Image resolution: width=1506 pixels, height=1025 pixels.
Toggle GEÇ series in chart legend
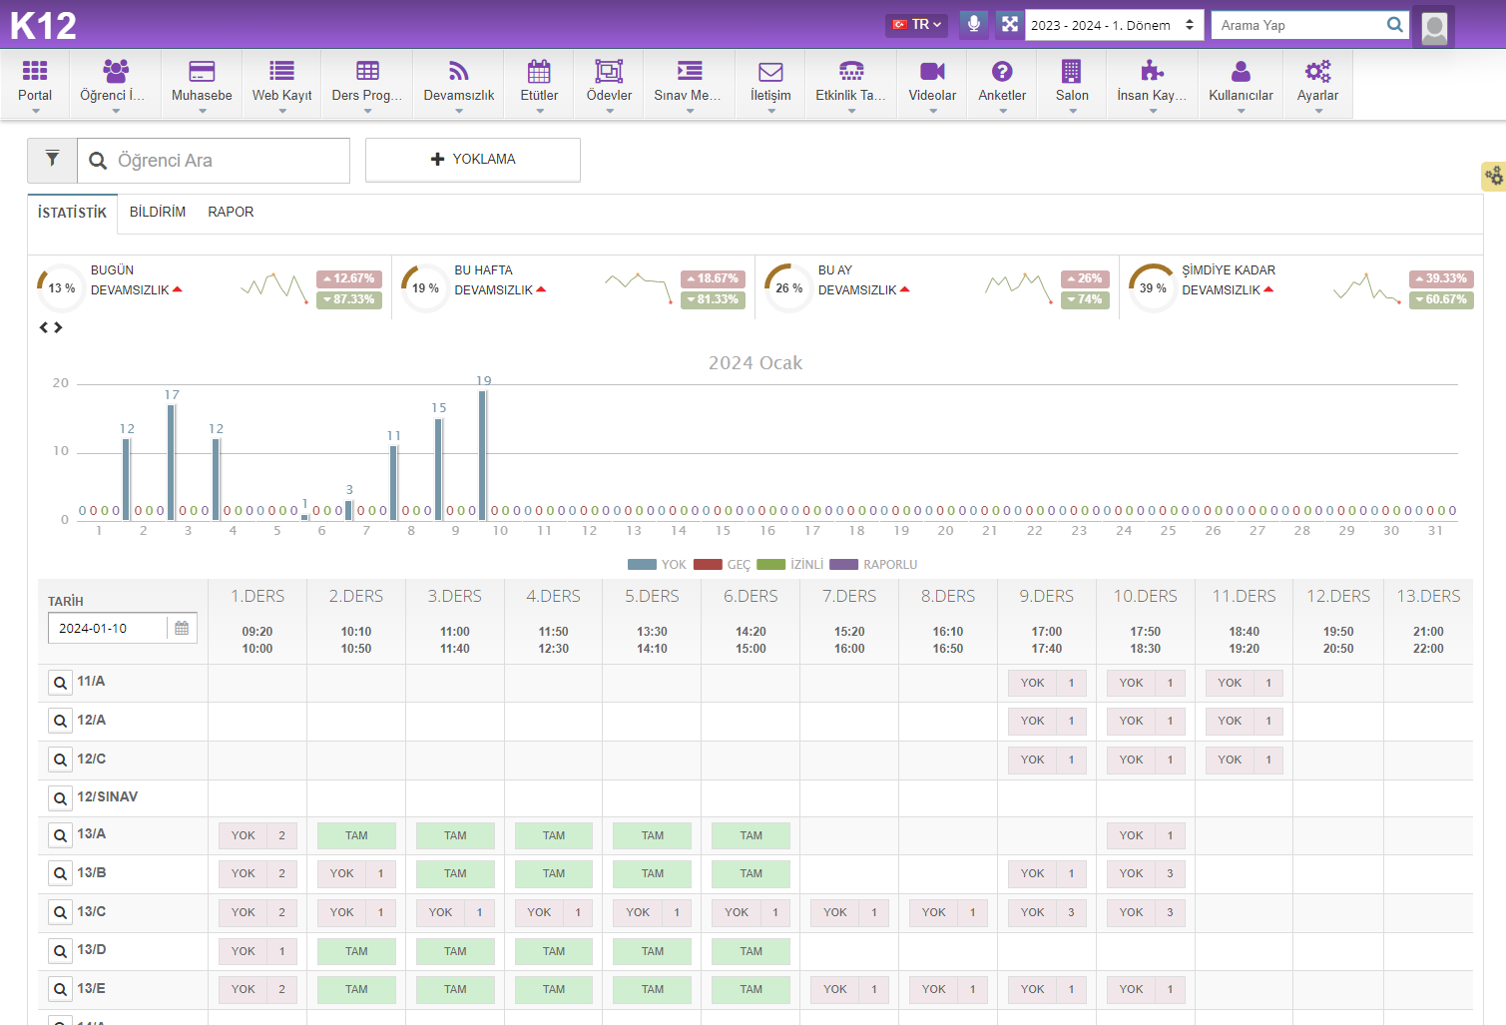click(722, 565)
